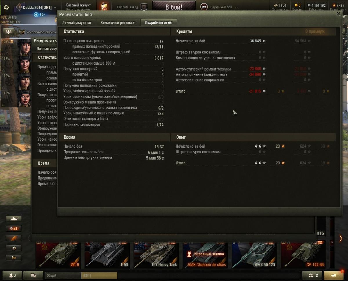Click Произведено выстрелов value 17
The height and width of the screenshot is (281, 348).
pos(161,41)
